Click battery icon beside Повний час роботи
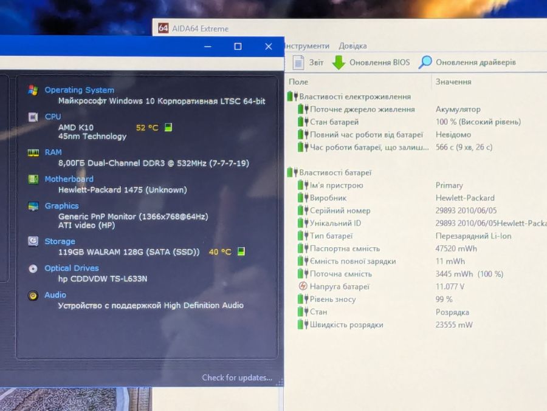This screenshot has width=547, height=411. pos(303,135)
